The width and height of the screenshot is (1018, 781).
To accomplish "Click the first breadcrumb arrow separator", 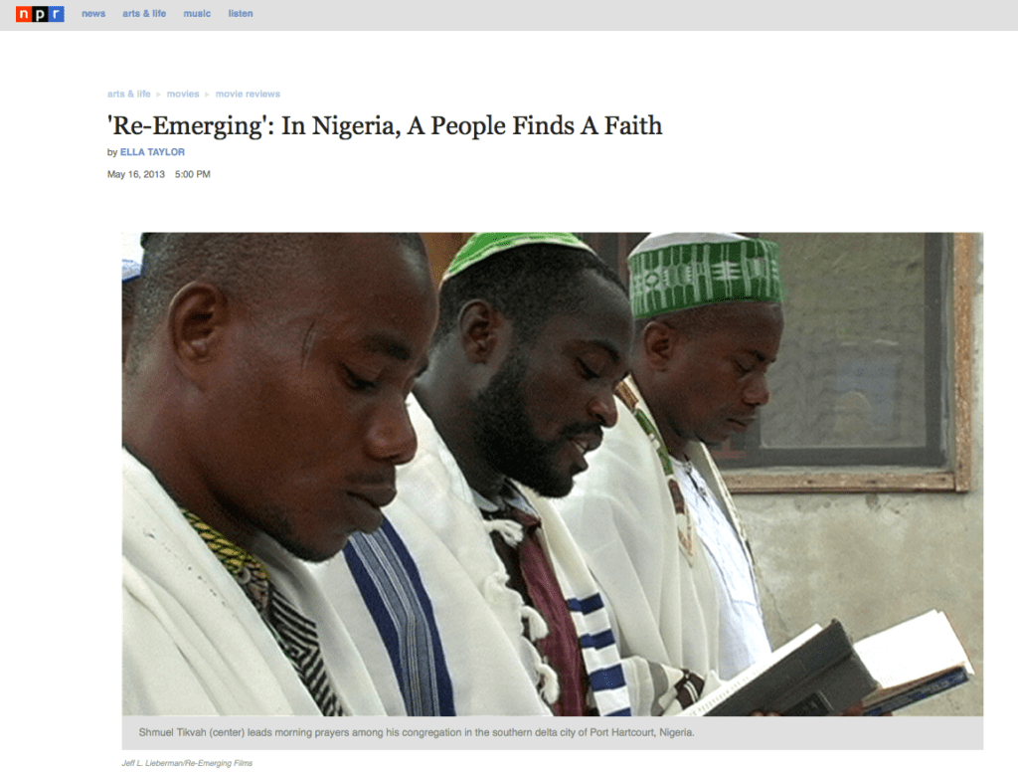I will 158,95.
